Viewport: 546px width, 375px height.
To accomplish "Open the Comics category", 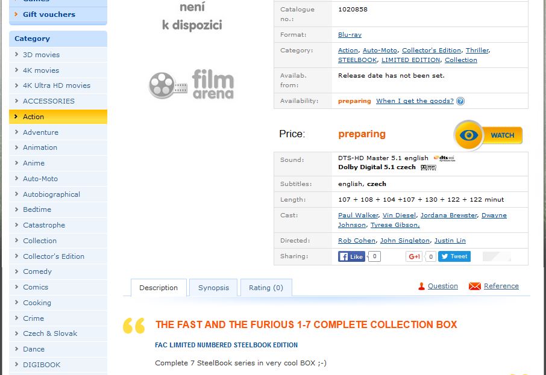I will 58,287.
